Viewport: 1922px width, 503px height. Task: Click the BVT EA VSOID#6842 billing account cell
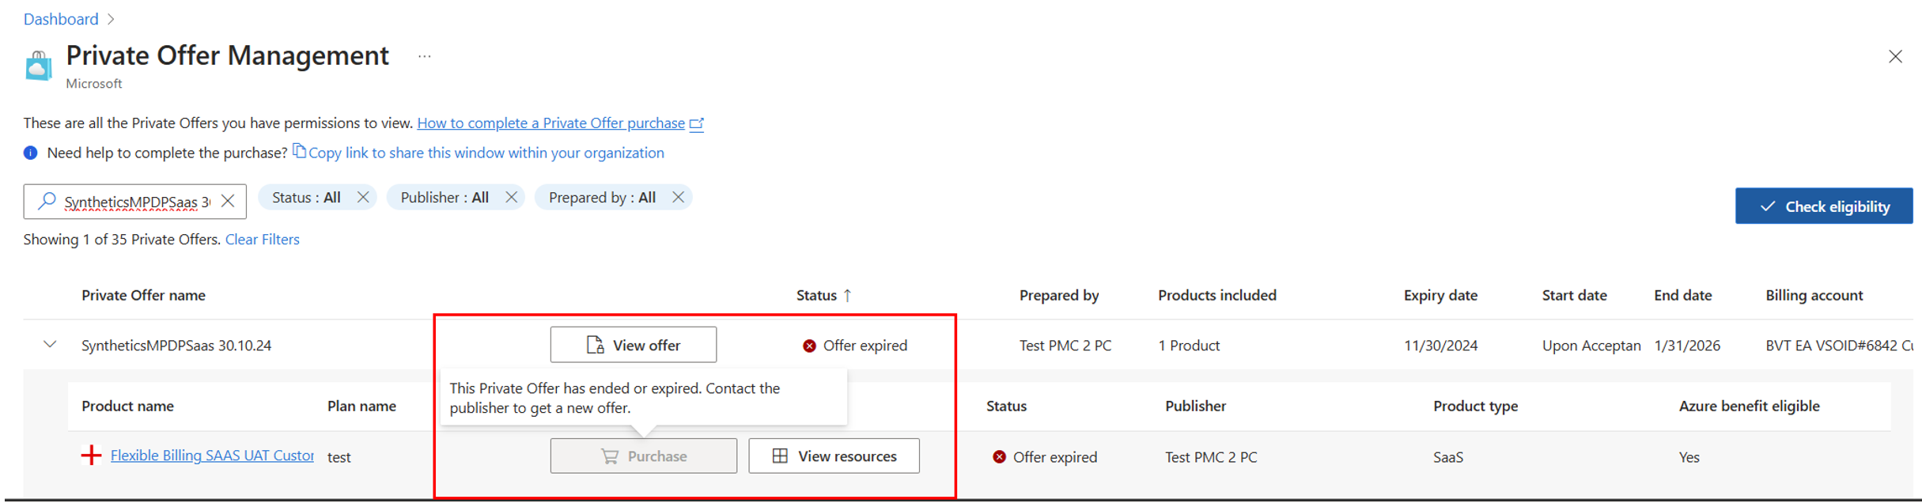(1839, 346)
